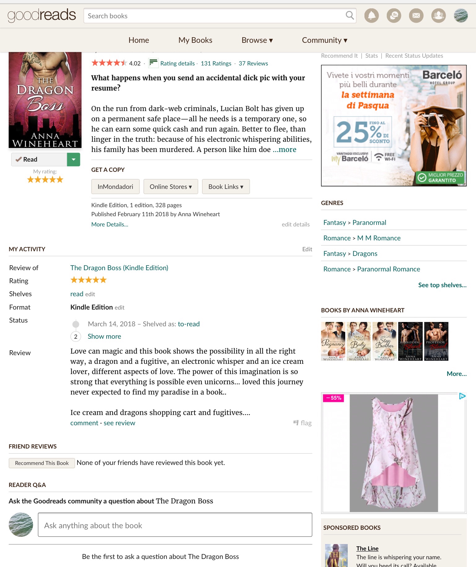This screenshot has width=476, height=567.
Task: Open the Online Stores dropdown
Action: pos(171,187)
